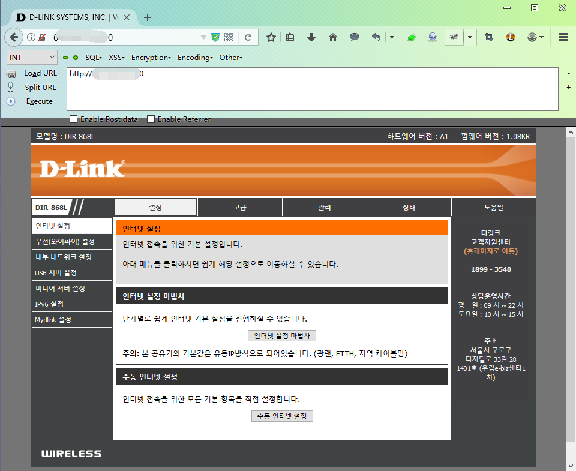Viewport: 576px width, 471px height.
Task: Click the 수동 인터넷 설정 button
Action: tap(282, 416)
